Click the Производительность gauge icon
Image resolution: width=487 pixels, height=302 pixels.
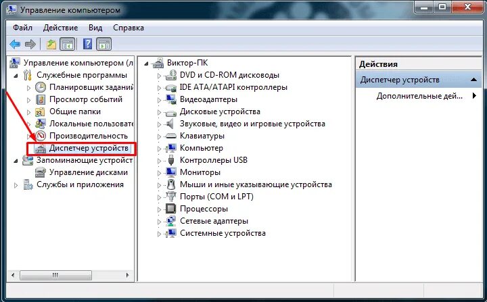click(41, 136)
